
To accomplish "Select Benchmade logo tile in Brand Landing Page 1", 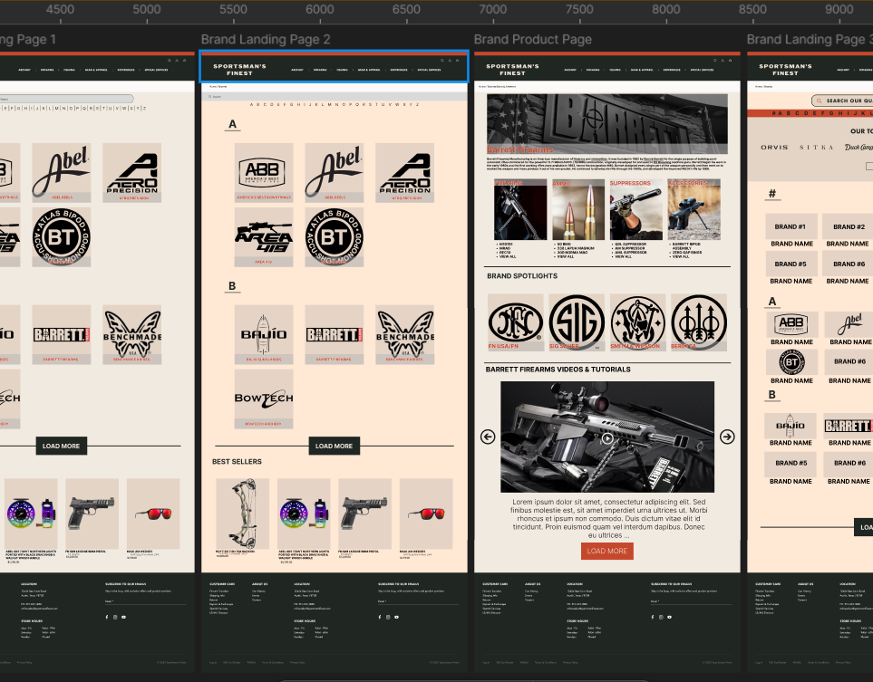I will 132,335.
